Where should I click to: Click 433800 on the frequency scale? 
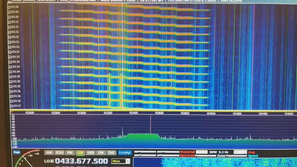tap(185, 113)
